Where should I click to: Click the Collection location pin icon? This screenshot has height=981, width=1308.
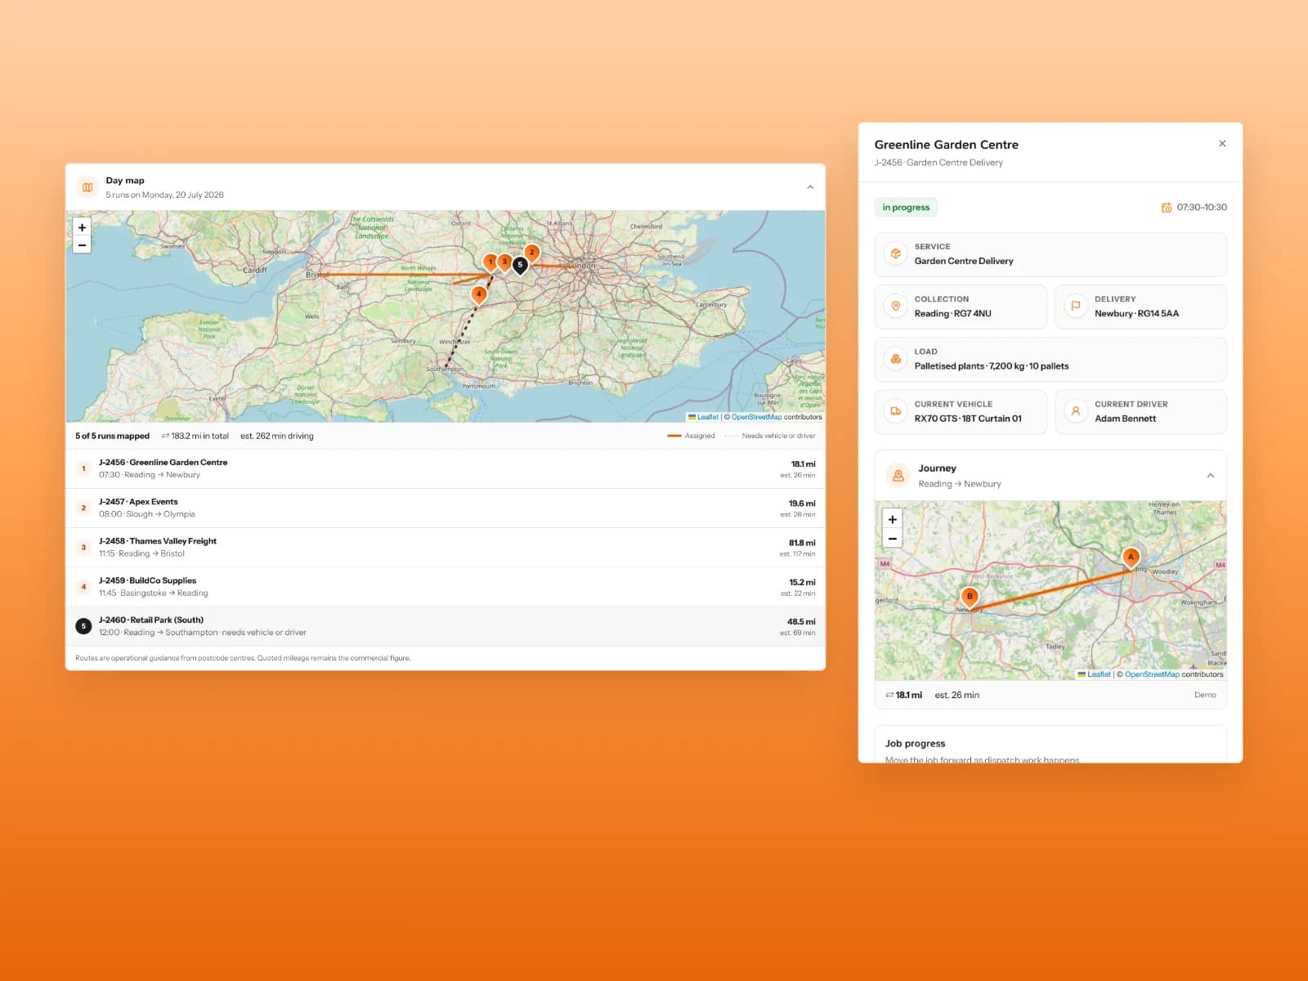click(x=896, y=307)
